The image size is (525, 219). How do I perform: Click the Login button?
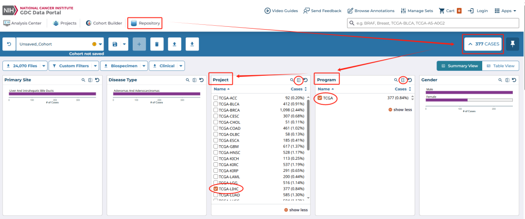click(x=478, y=11)
